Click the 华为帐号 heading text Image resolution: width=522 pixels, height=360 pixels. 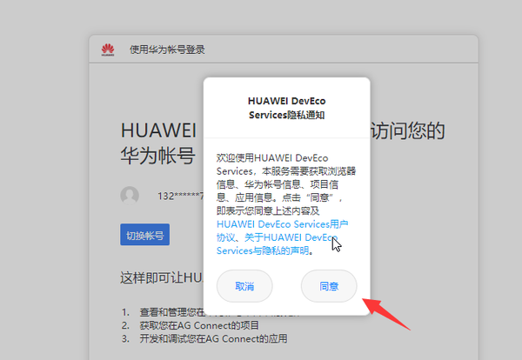(157, 156)
